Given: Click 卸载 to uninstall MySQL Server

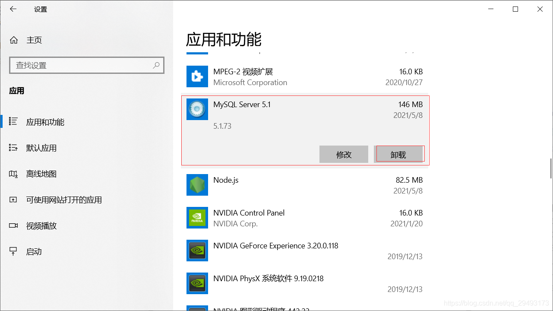Looking at the screenshot, I should pyautogui.click(x=399, y=154).
